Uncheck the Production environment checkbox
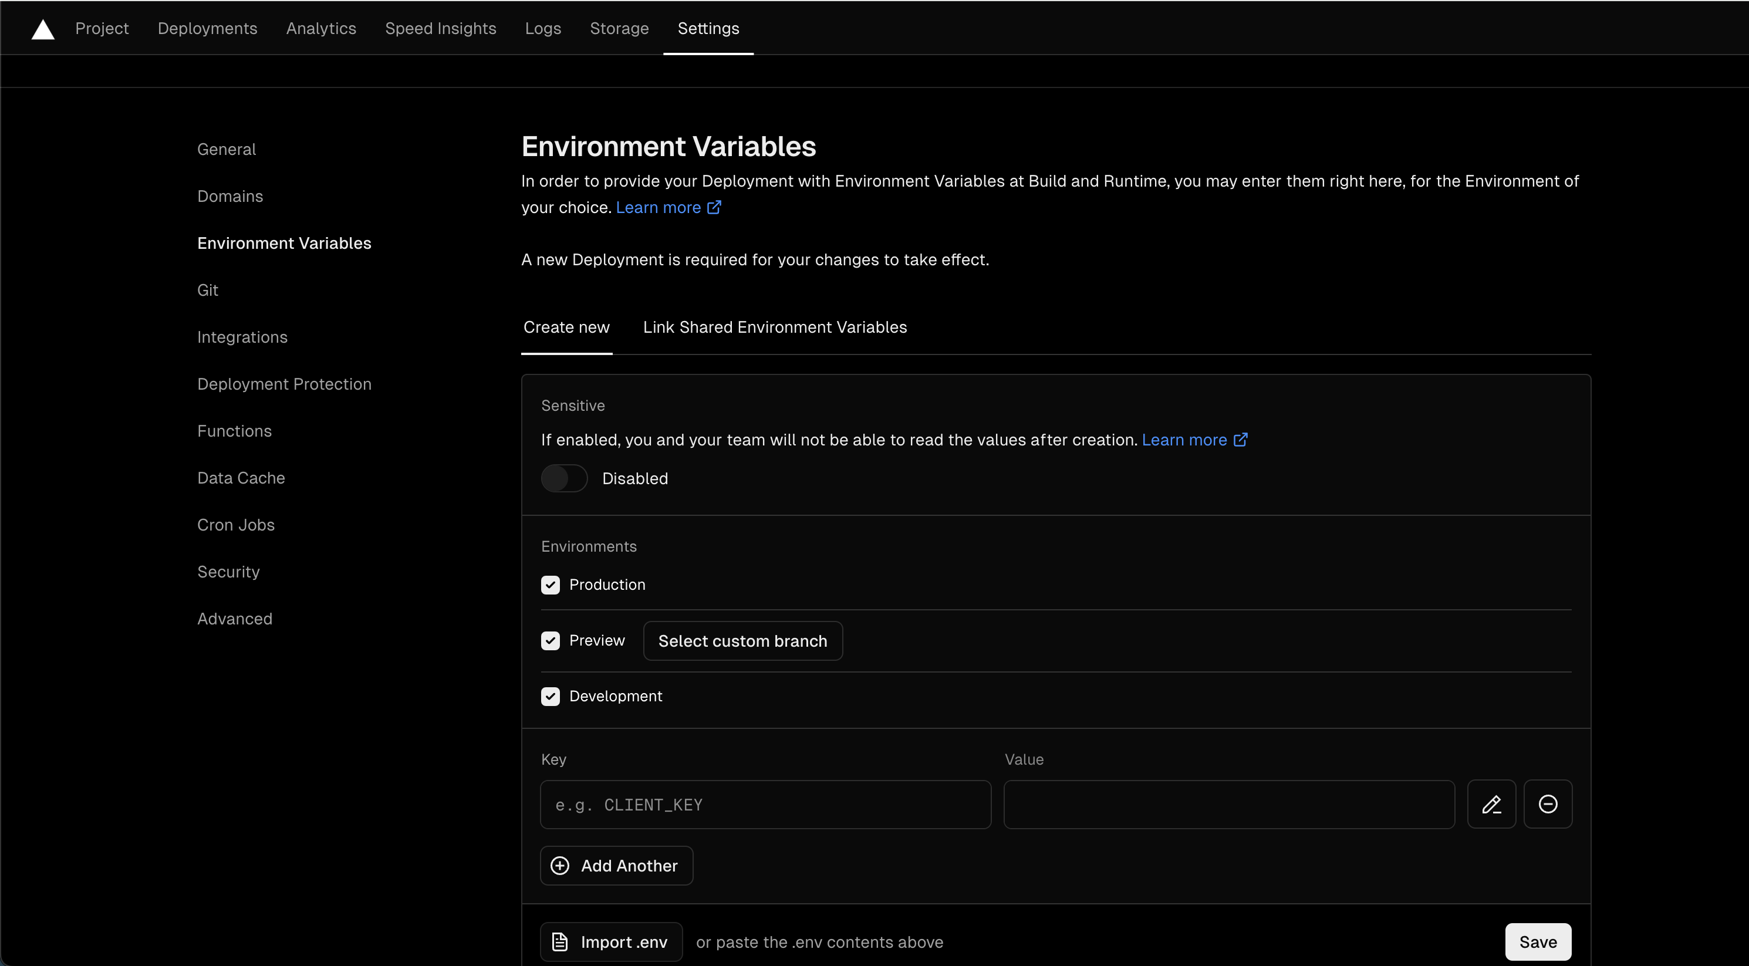 click(x=550, y=585)
